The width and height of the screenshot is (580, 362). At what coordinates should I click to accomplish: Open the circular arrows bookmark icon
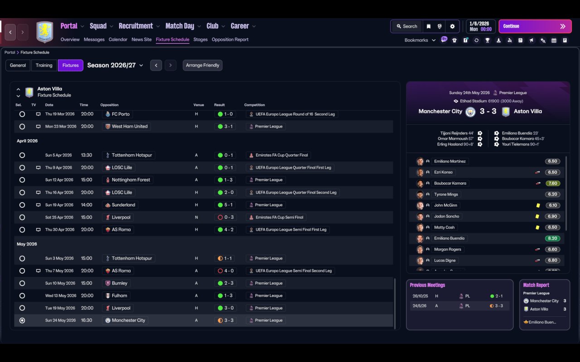(x=476, y=40)
